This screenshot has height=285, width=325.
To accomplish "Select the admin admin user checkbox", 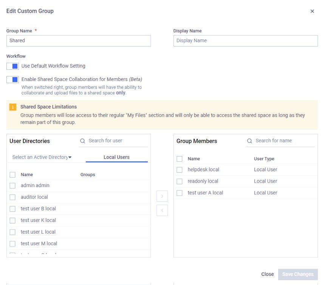I will [x=12, y=185].
